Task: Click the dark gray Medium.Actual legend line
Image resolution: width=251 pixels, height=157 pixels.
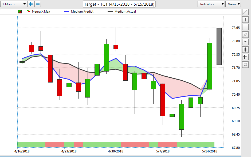Action: [x=110, y=12]
